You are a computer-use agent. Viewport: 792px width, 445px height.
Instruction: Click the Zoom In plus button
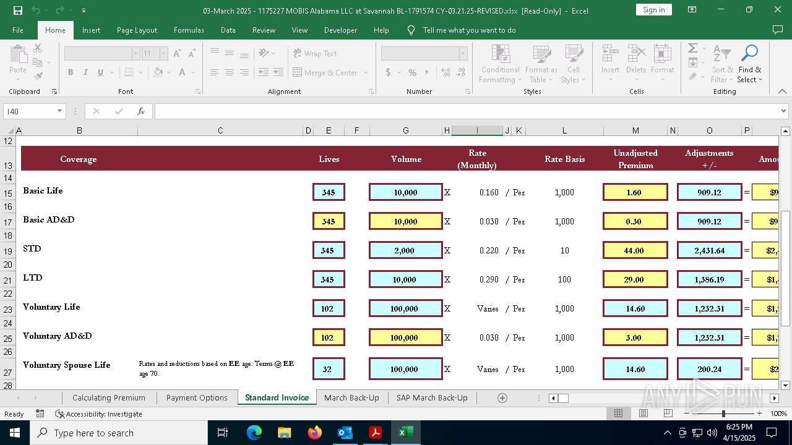pyautogui.click(x=759, y=413)
